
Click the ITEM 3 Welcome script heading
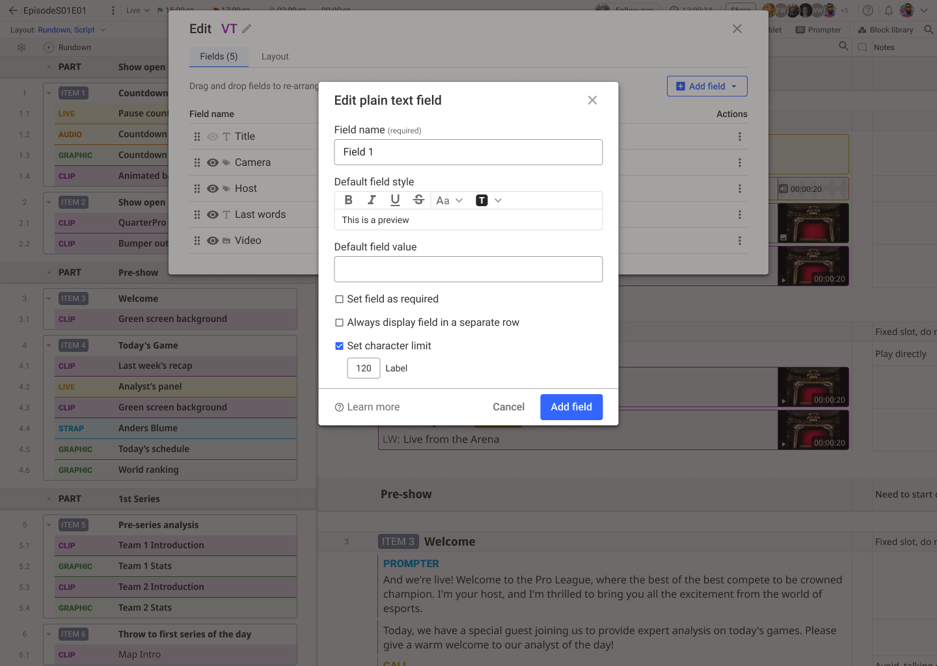pos(427,542)
